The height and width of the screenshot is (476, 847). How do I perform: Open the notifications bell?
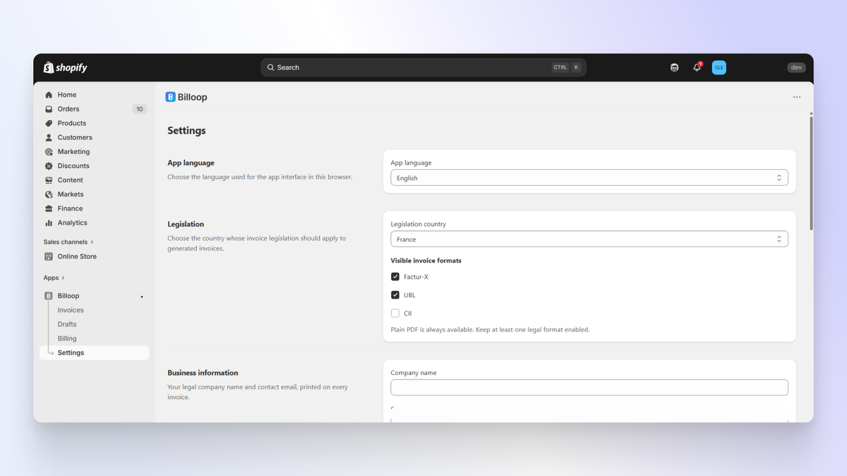coord(697,67)
